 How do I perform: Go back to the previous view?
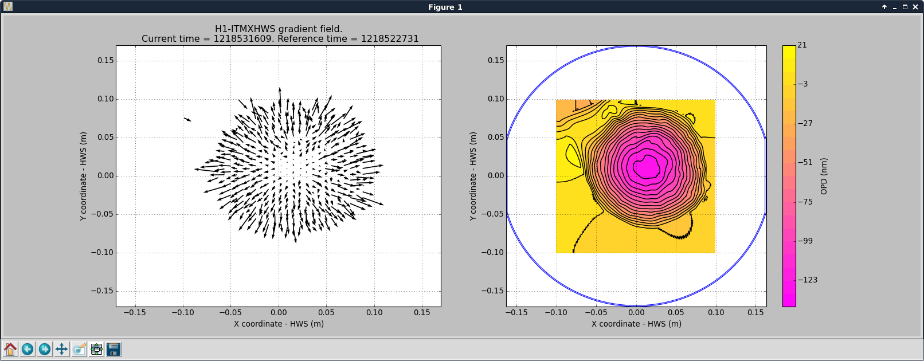[x=28, y=349]
